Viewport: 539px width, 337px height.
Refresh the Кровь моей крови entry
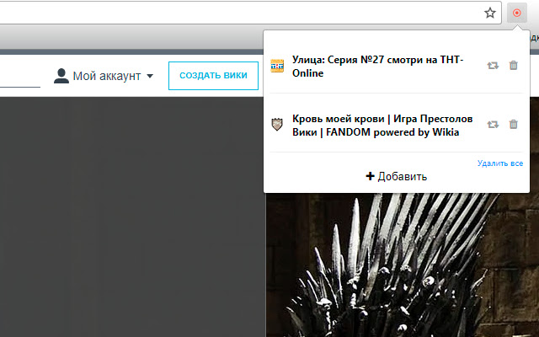click(493, 124)
